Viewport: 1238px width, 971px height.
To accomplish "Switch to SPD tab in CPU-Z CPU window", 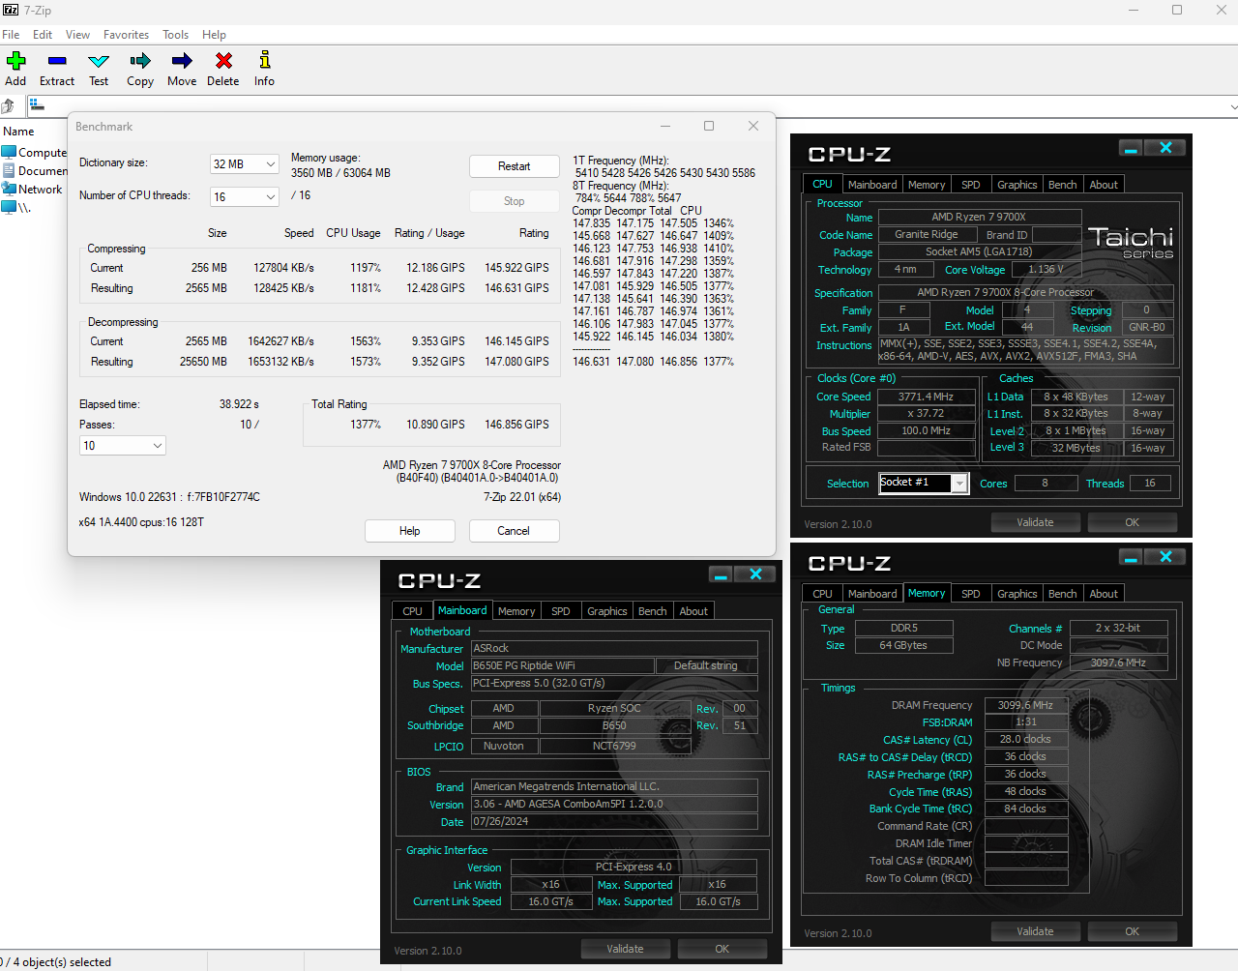I will pos(971,185).
